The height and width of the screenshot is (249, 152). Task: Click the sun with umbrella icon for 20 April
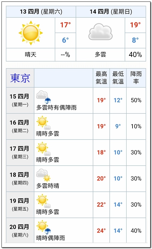tap(44, 227)
